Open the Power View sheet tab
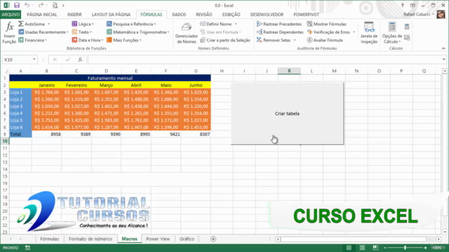This screenshot has height=252, width=449. pos(158,239)
